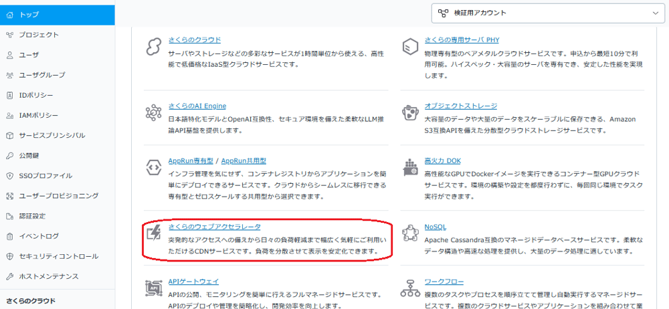This screenshot has width=669, height=309.
Task: Click the account icon in 検証用アカウント selector
Action: [444, 13]
